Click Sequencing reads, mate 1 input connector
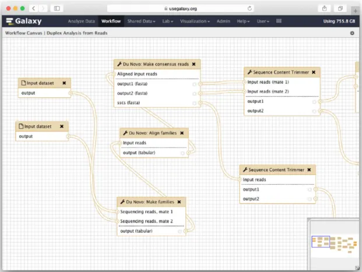The width and height of the screenshot is (362, 272). point(117,212)
